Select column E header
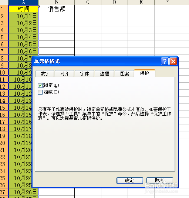Screen dimensions: 189x198 coord(141,2)
